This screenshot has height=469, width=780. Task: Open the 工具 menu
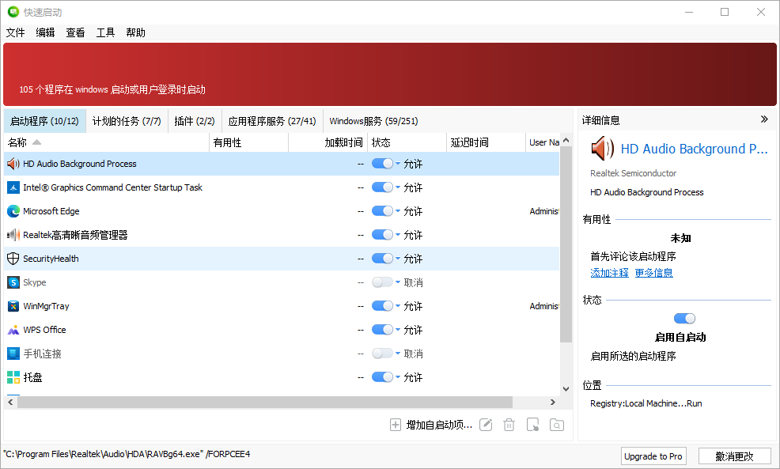pos(105,33)
